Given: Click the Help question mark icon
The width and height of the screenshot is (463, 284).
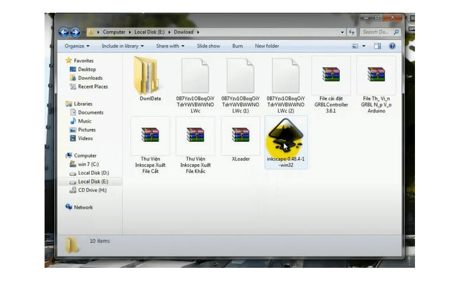Looking at the screenshot, I should pyautogui.click(x=392, y=46).
